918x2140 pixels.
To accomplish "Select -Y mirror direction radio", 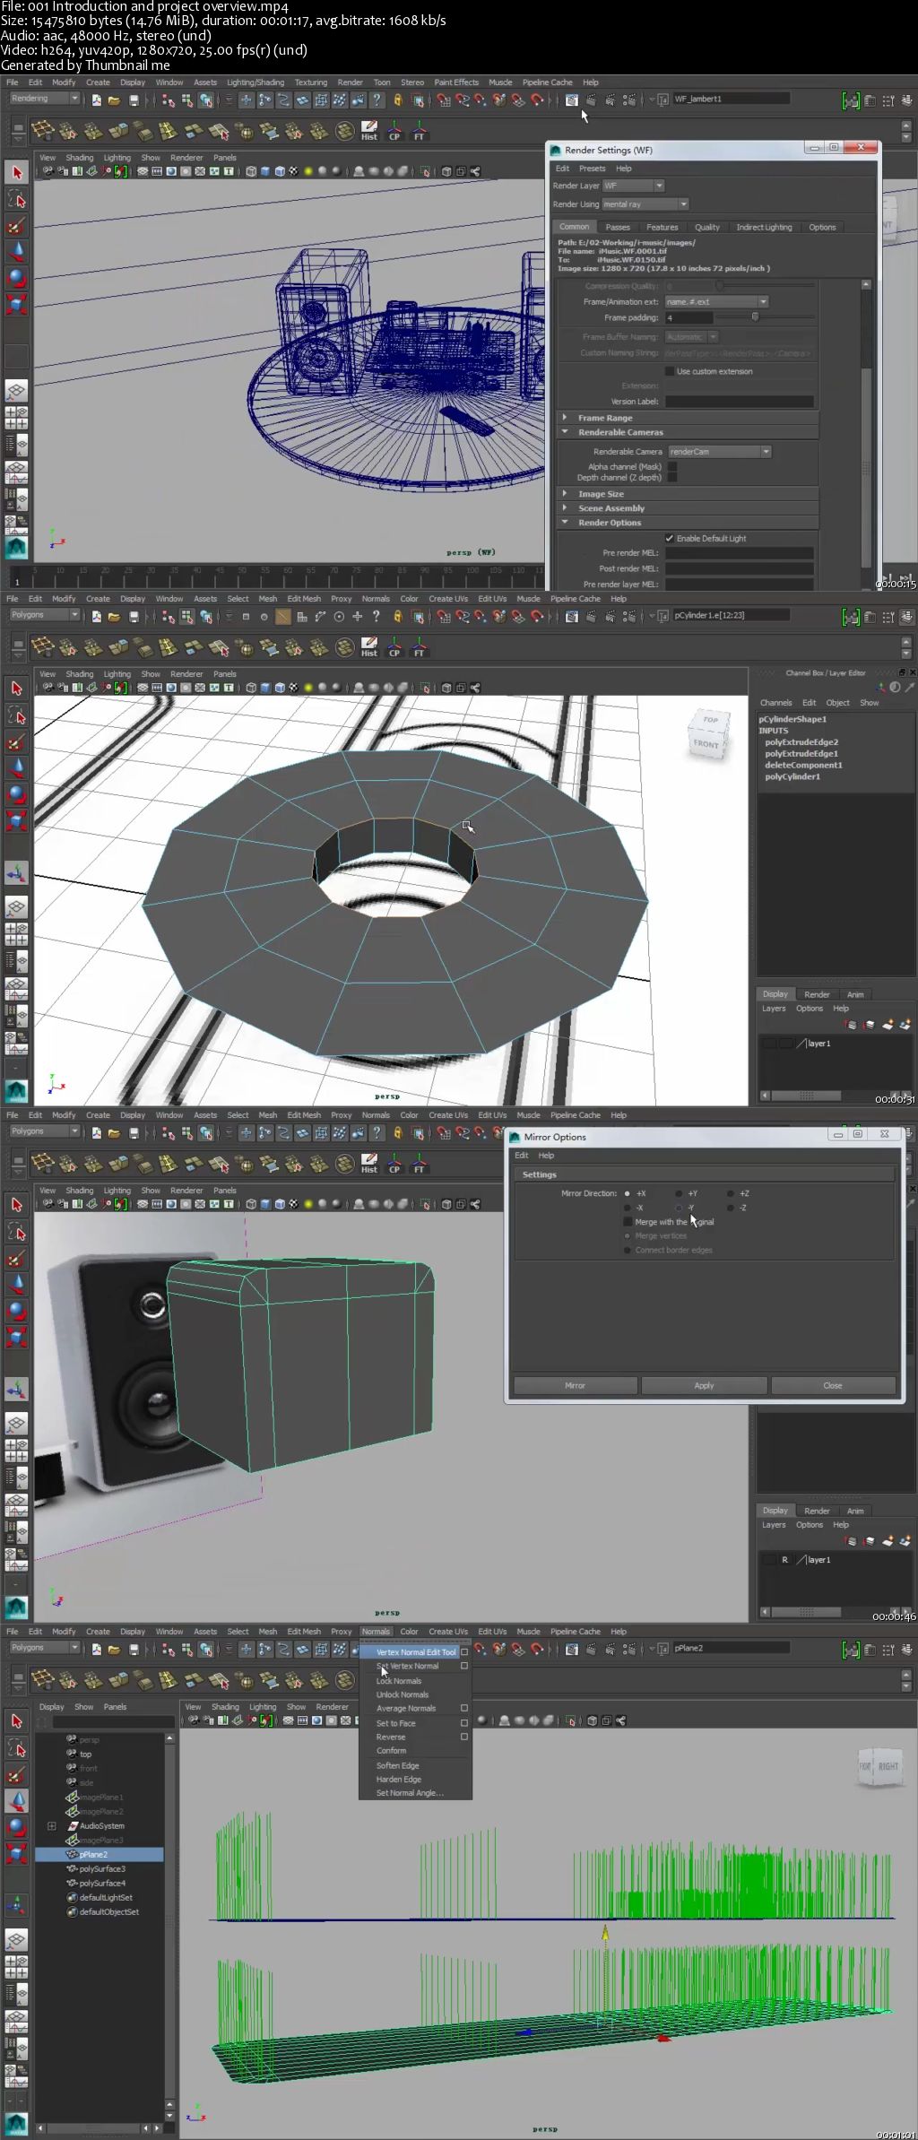I will pos(679,1208).
